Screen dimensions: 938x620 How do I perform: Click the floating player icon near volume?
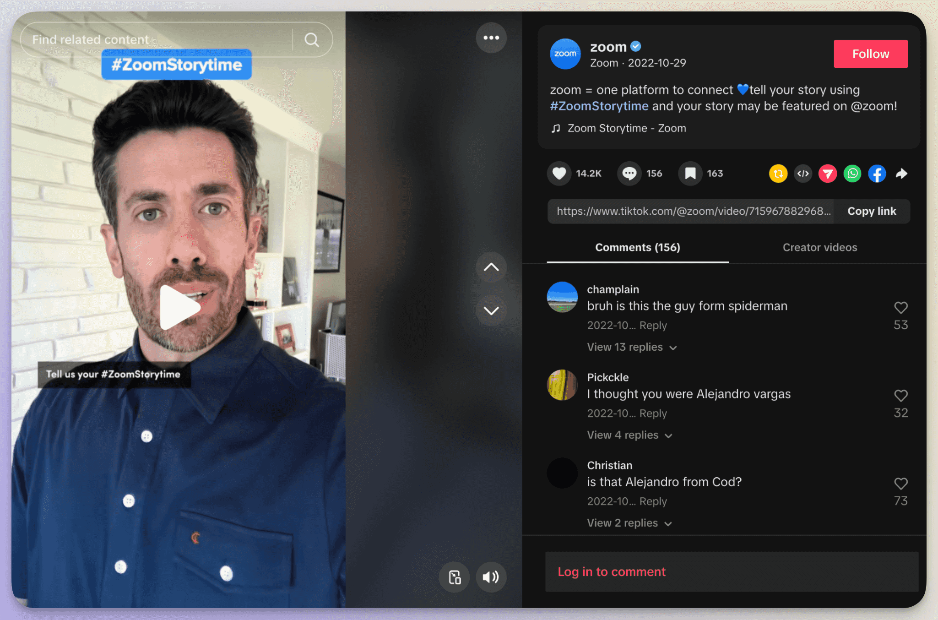pos(455,577)
